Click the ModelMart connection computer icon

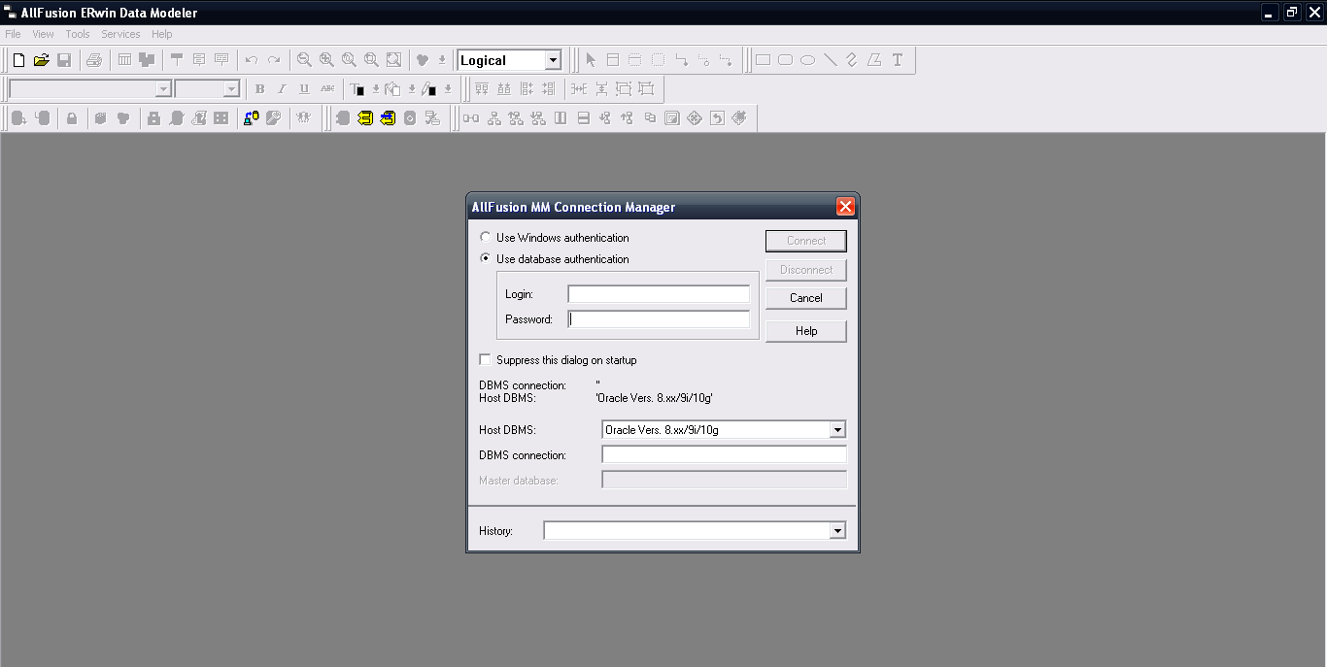(251, 118)
